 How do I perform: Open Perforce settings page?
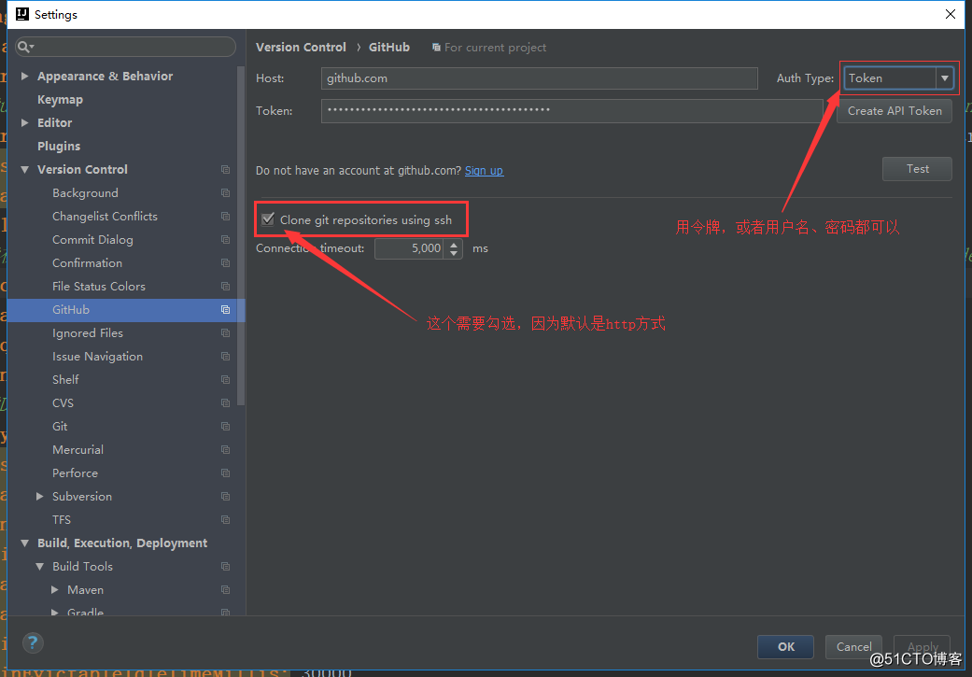(75, 473)
